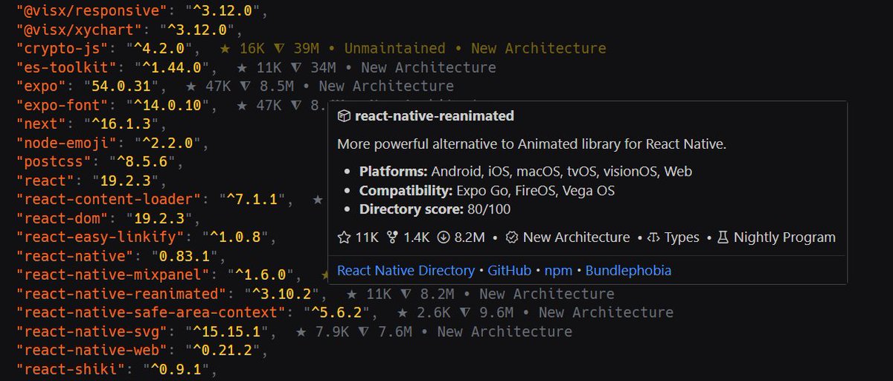Click the star icon showing 11K in popup
Screen dimensions: 893x381
click(344, 237)
